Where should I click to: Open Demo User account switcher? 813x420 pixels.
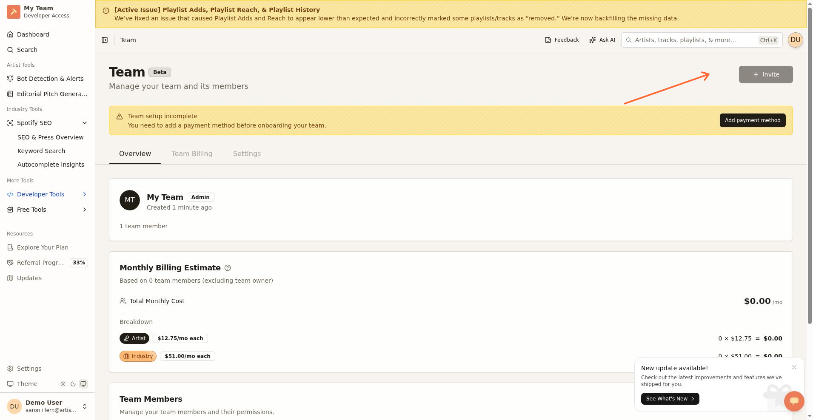(47, 406)
